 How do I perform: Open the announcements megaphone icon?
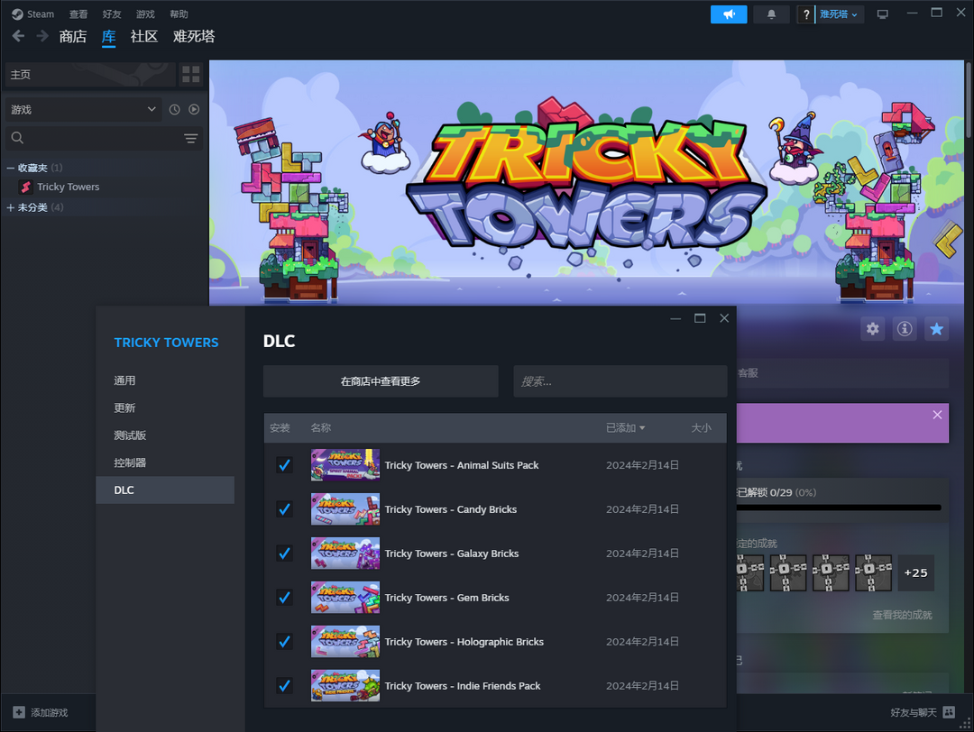[x=728, y=14]
